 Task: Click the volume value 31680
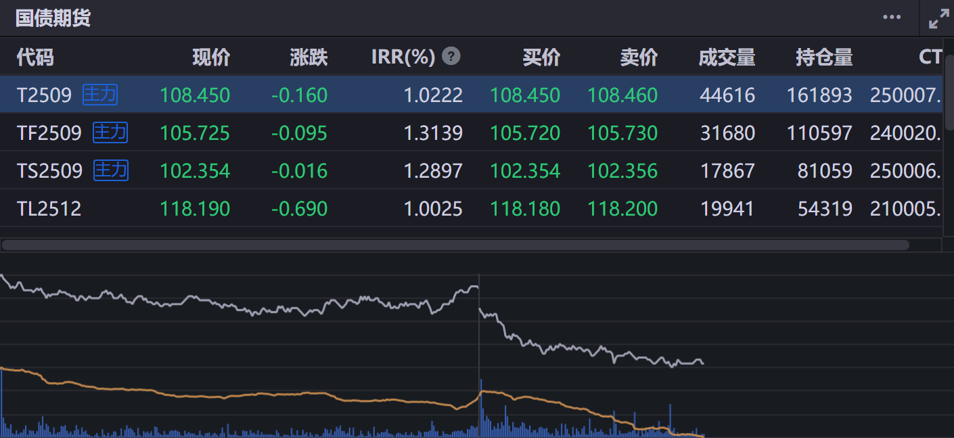coord(727,133)
